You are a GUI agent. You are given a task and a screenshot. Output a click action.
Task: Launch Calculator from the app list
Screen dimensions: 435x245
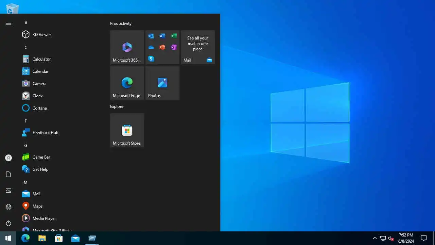click(62, 59)
